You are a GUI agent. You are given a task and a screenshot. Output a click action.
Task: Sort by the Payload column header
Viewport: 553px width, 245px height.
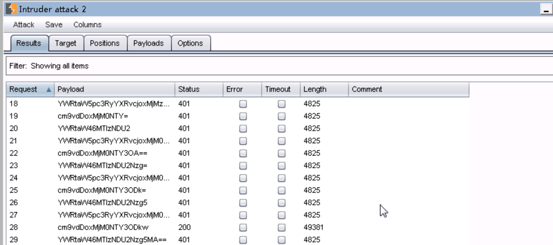coord(114,89)
